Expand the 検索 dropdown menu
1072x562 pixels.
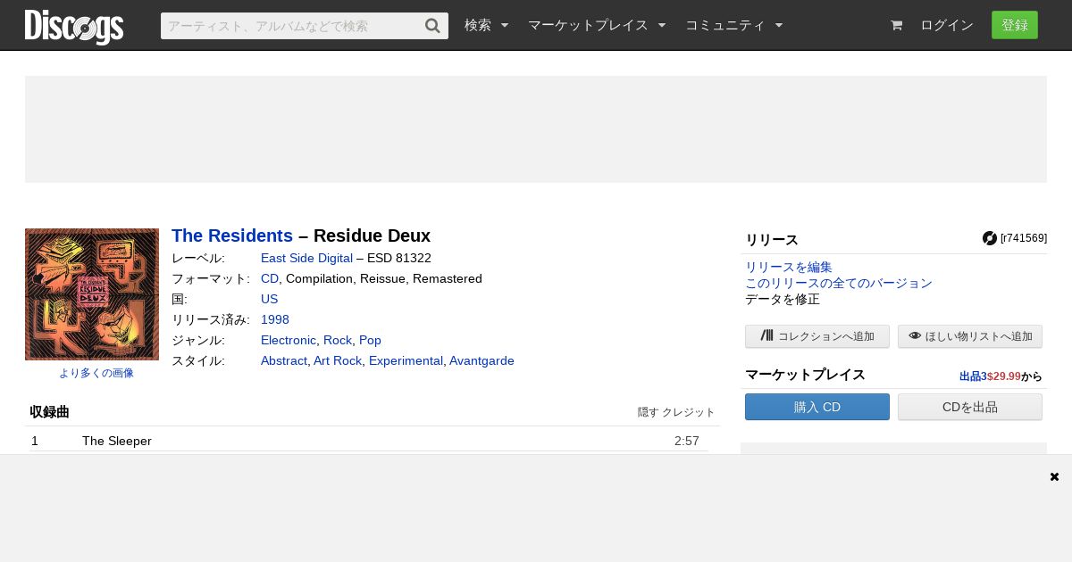point(487,26)
